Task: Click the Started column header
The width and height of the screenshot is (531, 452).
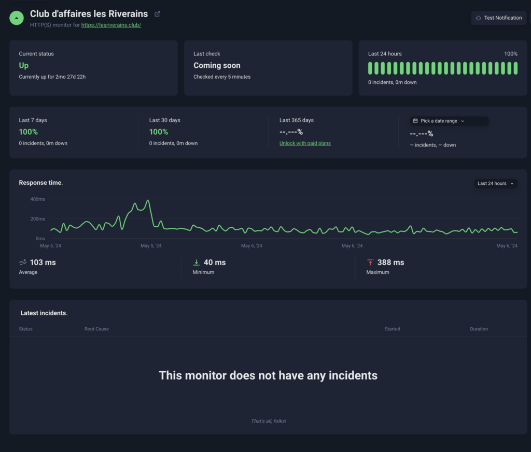Action: (x=392, y=329)
